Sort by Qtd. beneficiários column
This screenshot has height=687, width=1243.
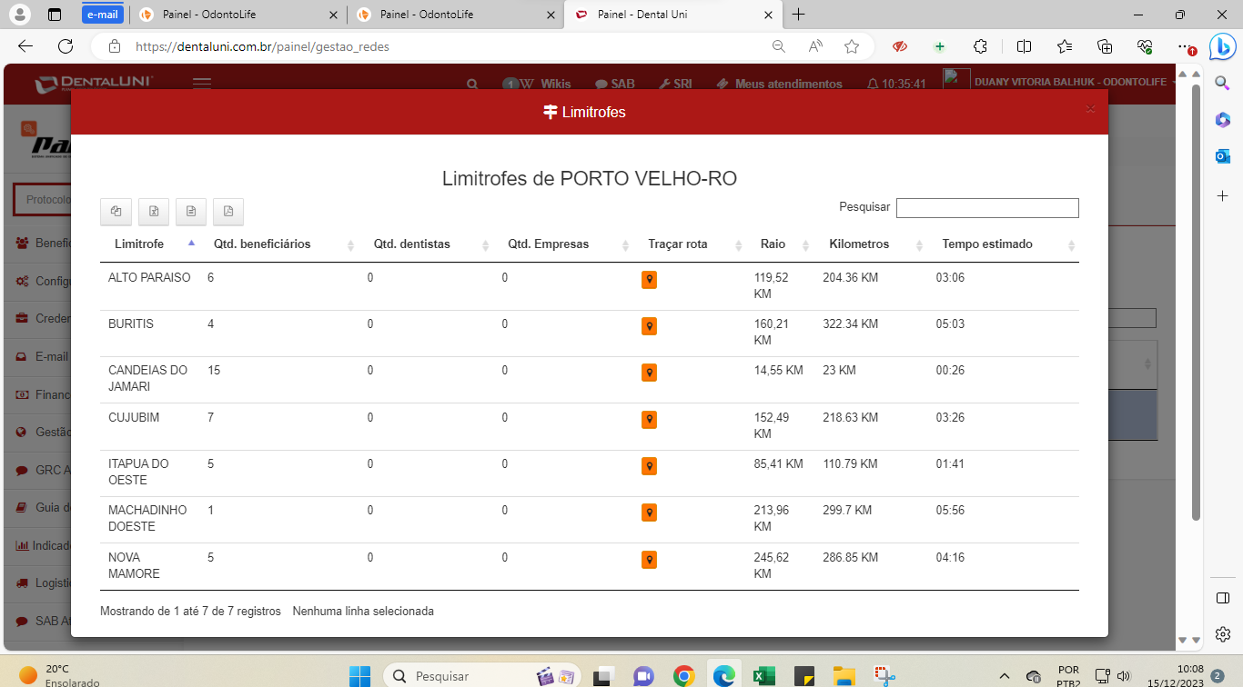coord(262,244)
